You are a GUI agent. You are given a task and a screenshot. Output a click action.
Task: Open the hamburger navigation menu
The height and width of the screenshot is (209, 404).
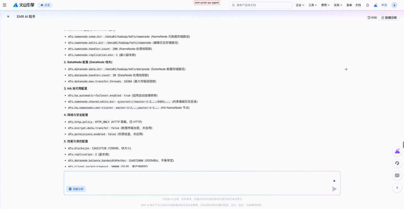(x=4, y=5)
